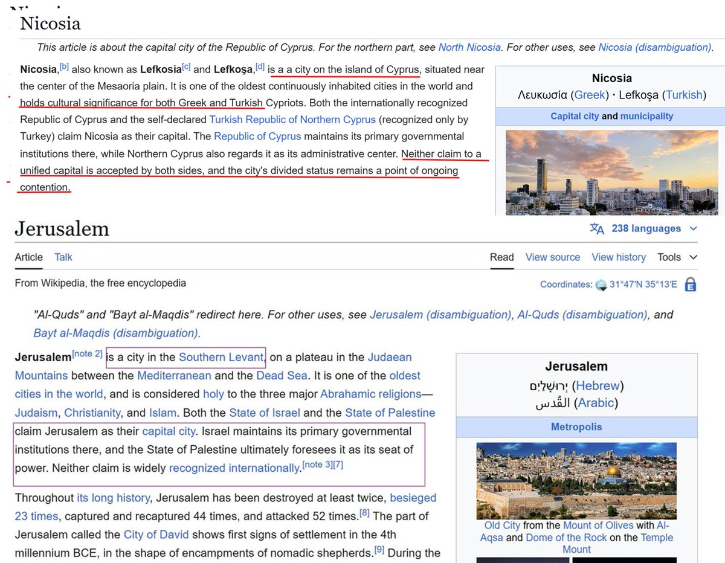Click the Nicosia skyline infobox photo
Screen dimensions: 725x563
coord(611,172)
